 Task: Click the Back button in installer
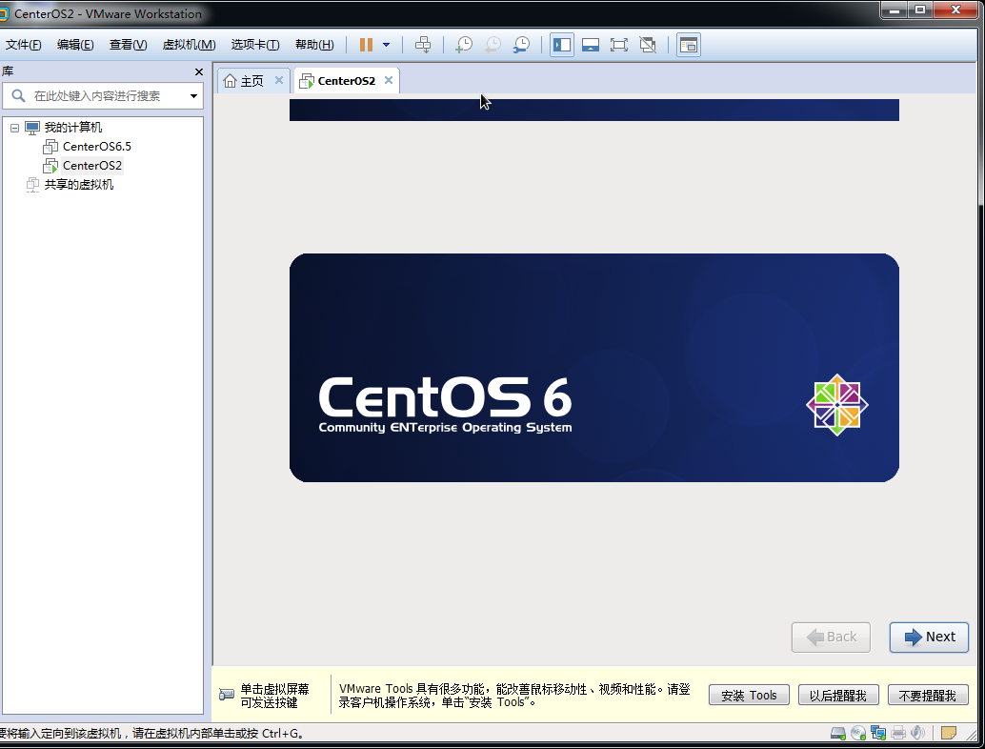[x=831, y=638]
